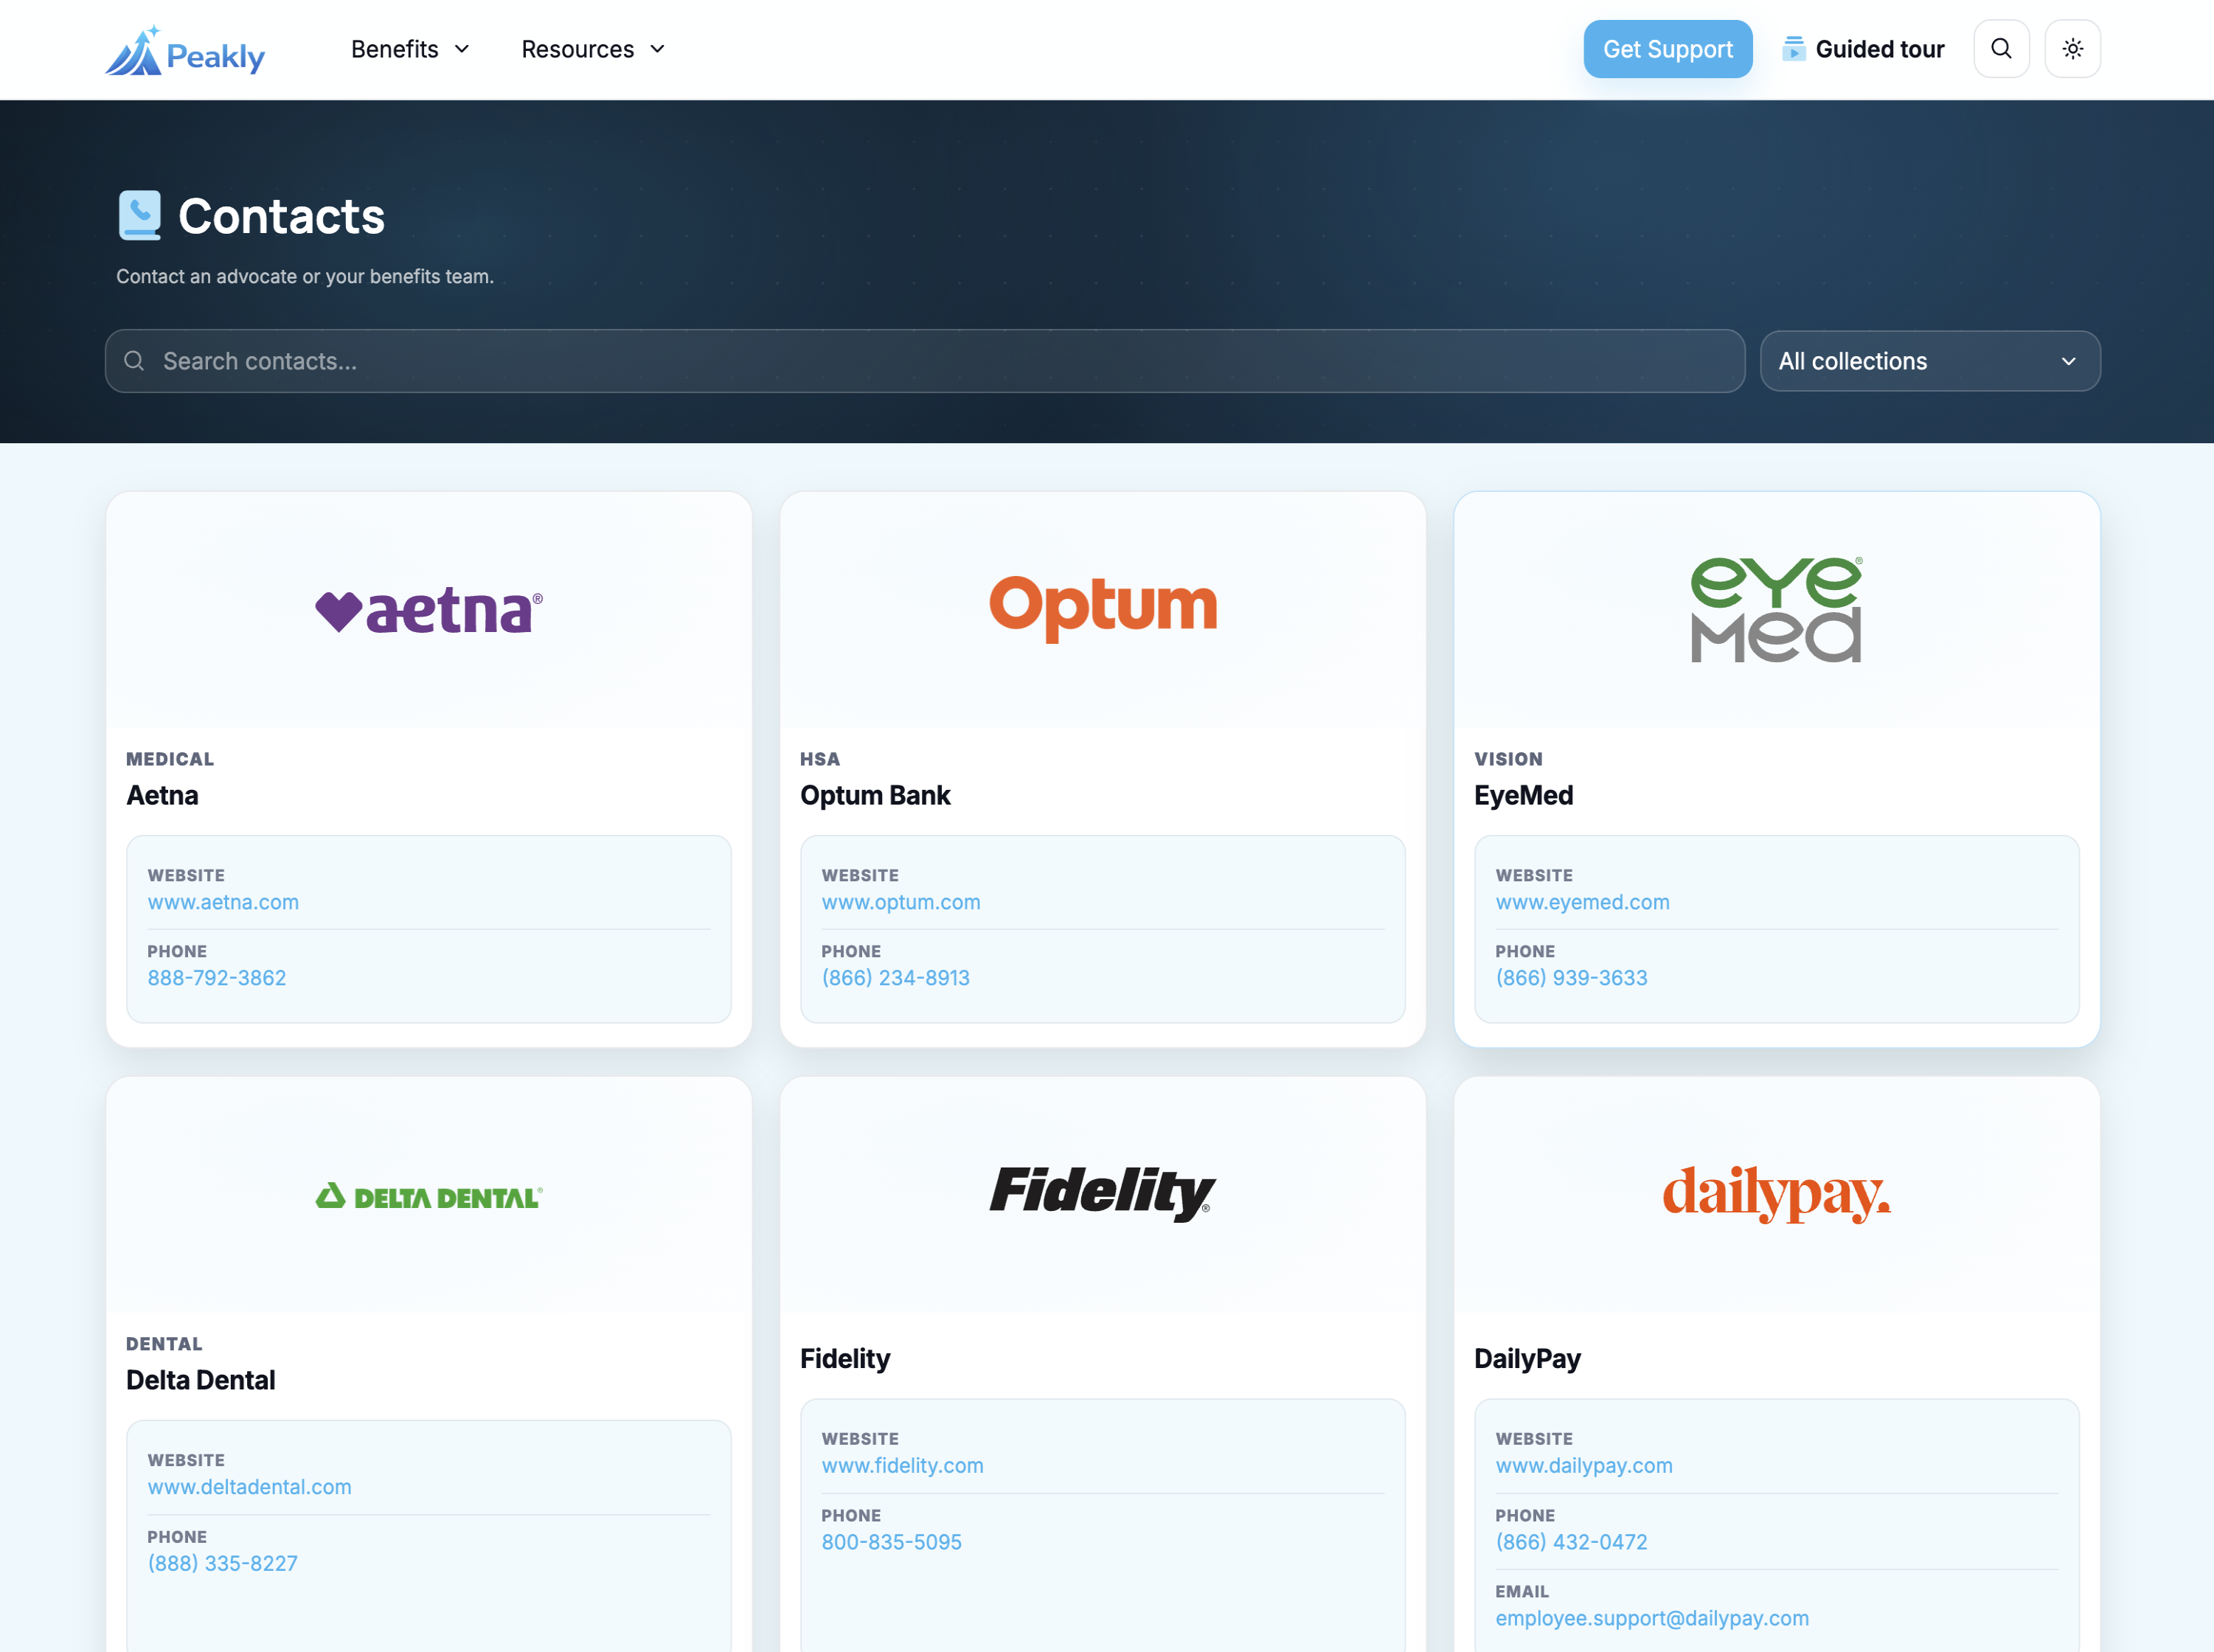The width and height of the screenshot is (2214, 1652).
Task: Click the Guided tour icon
Action: [1793, 49]
